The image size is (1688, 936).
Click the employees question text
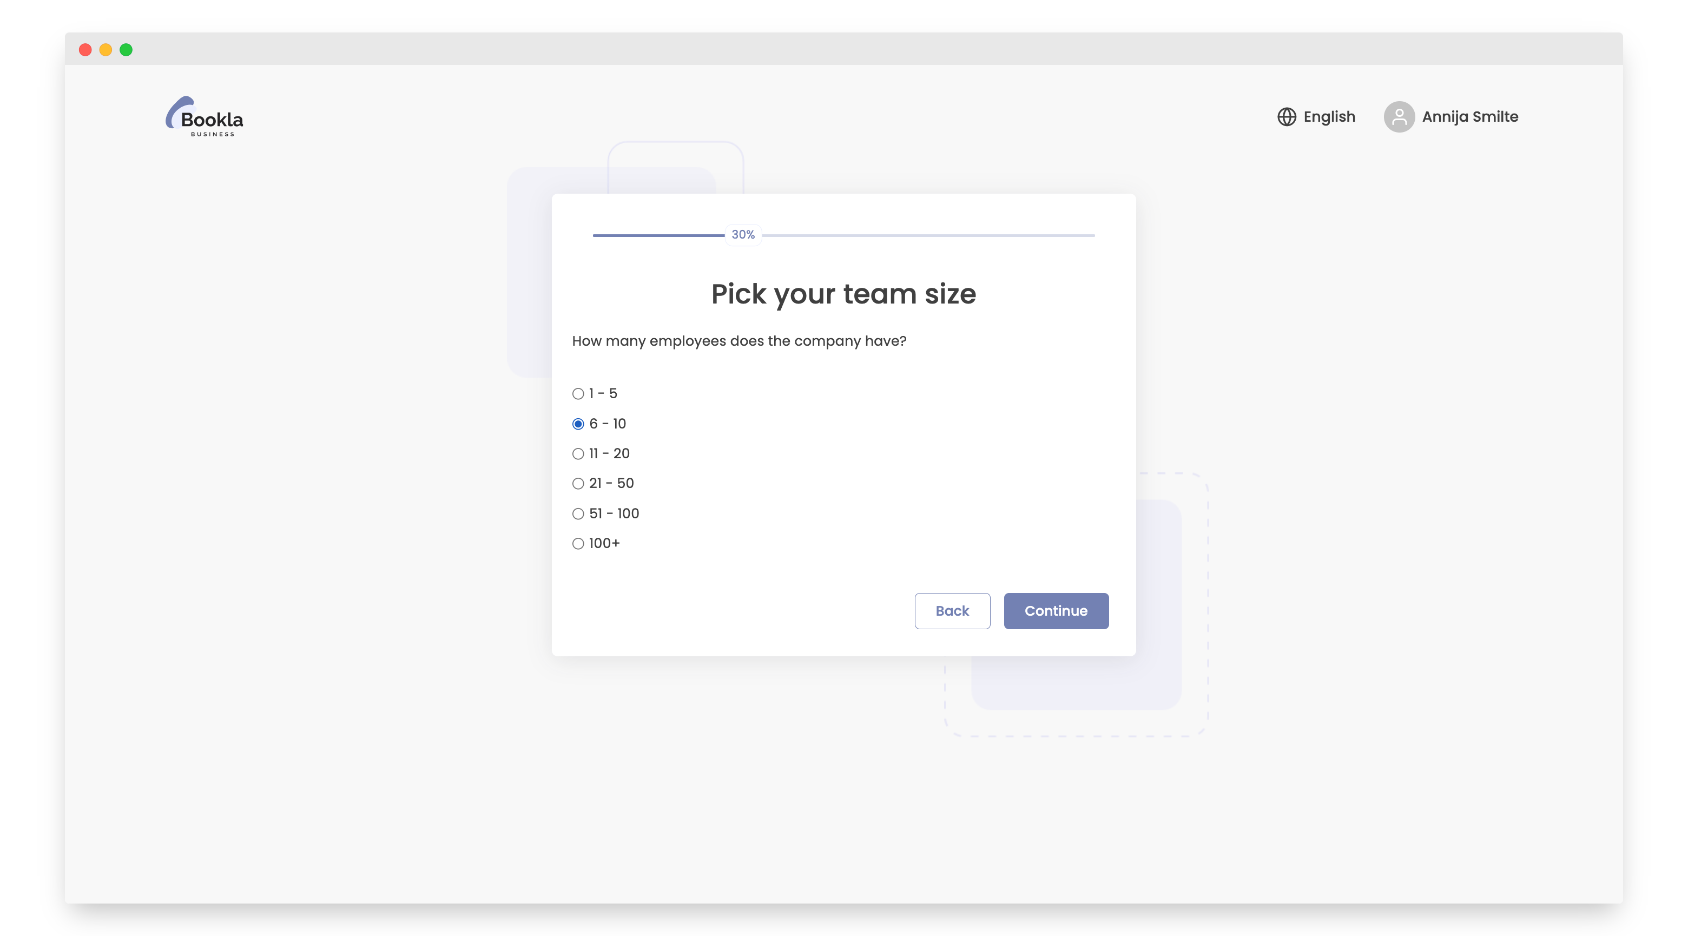739,340
